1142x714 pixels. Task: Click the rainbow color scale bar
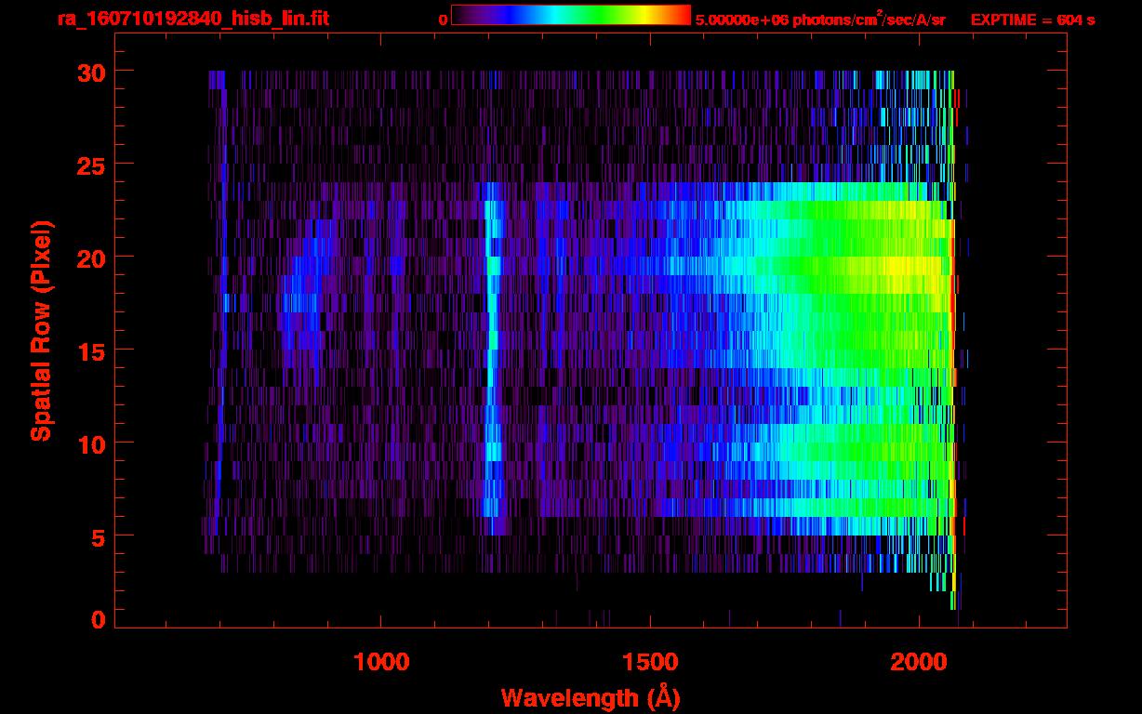pos(570,15)
